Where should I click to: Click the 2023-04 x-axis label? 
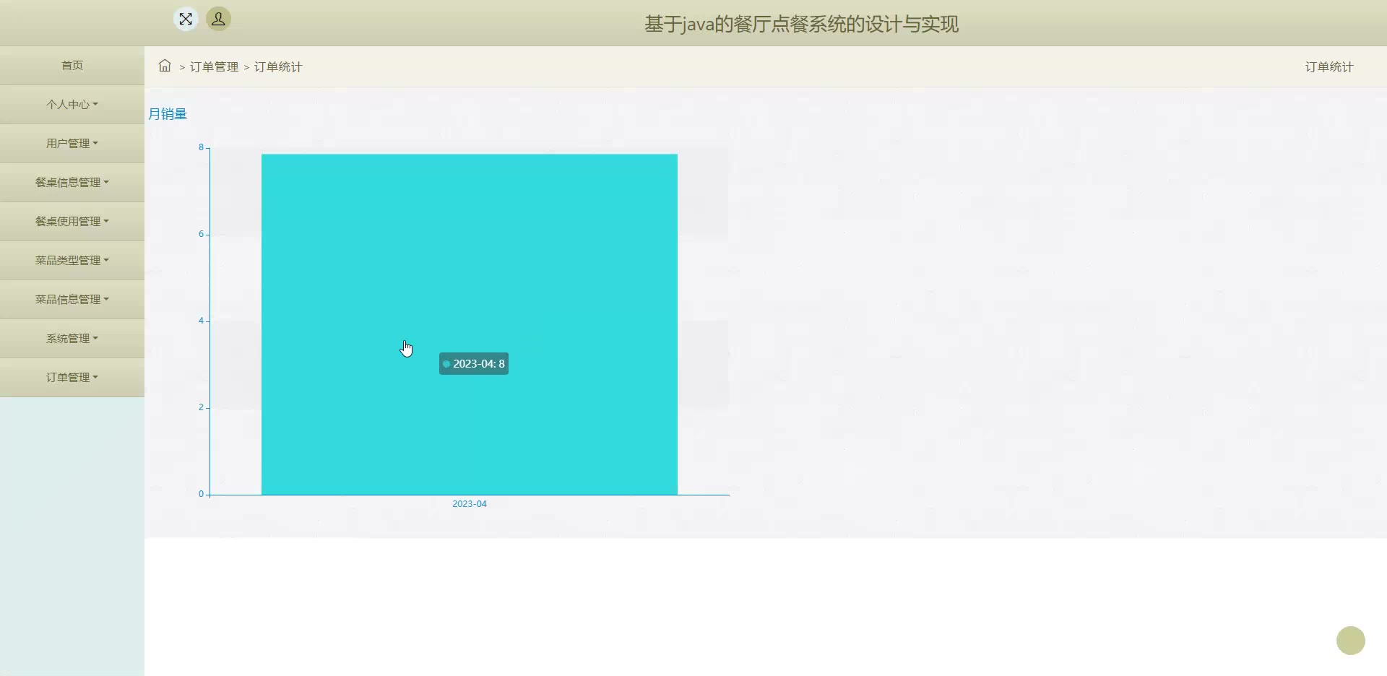pyautogui.click(x=470, y=504)
